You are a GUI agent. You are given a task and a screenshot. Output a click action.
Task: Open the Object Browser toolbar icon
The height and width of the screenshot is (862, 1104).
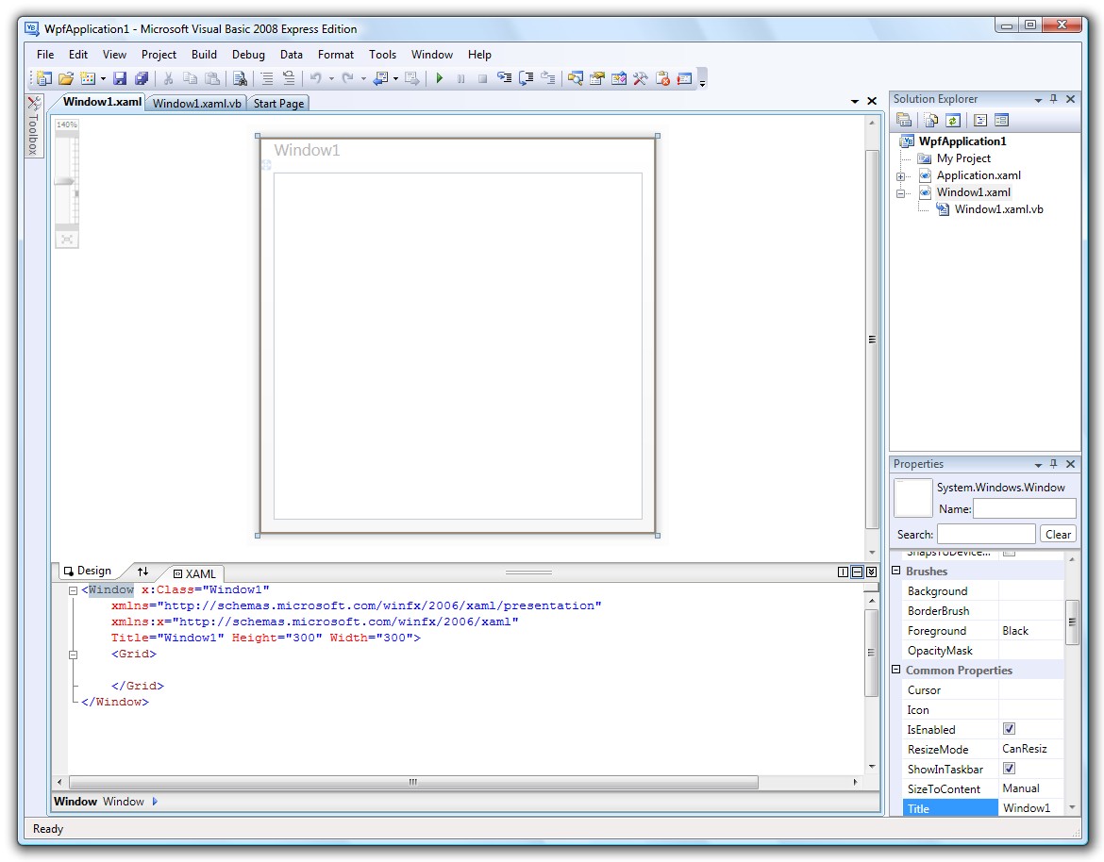click(619, 79)
